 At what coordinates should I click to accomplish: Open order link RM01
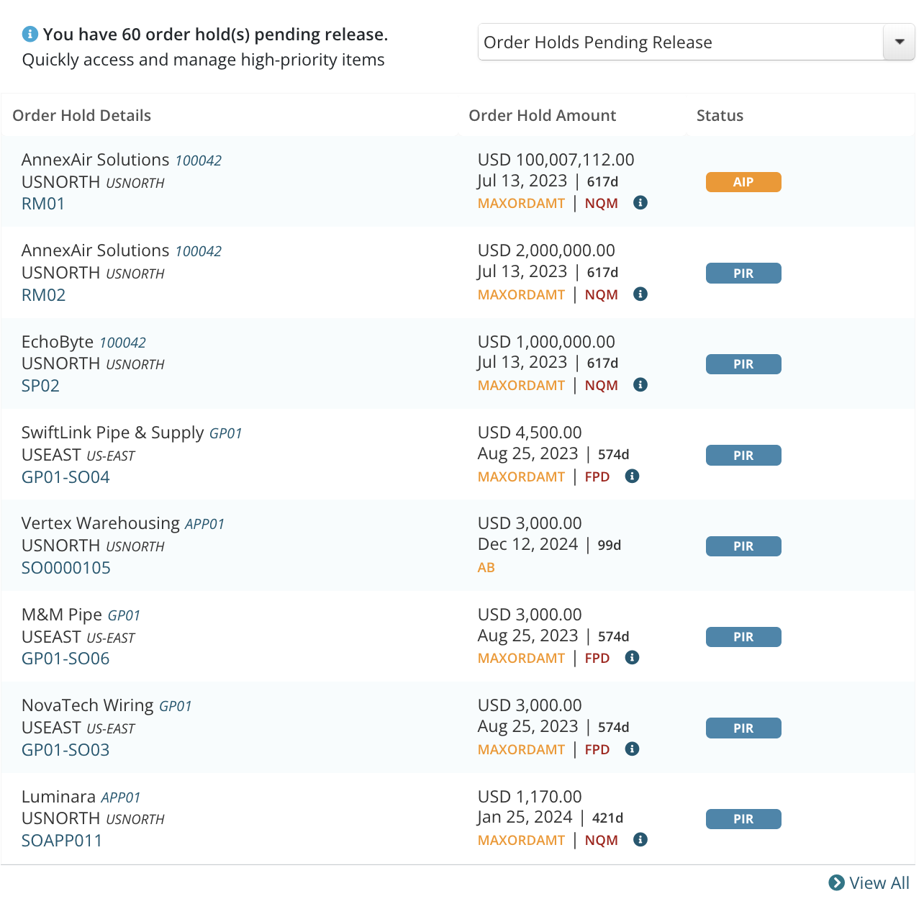pos(43,204)
